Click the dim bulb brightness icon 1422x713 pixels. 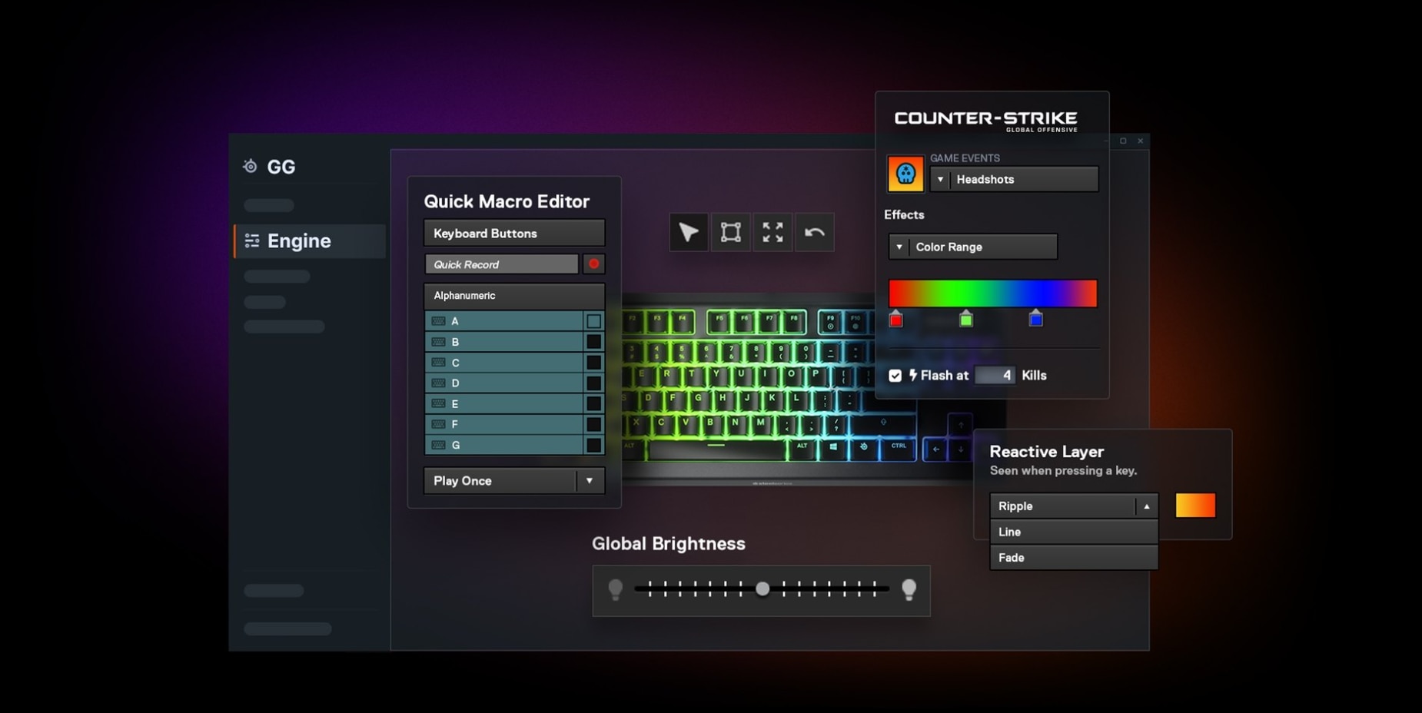pyautogui.click(x=616, y=589)
